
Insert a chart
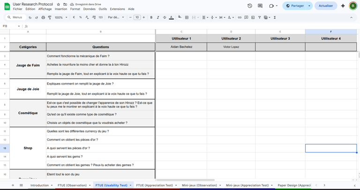253,17
